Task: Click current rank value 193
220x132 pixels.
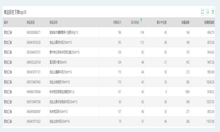Action: pyautogui.click(x=119, y=42)
